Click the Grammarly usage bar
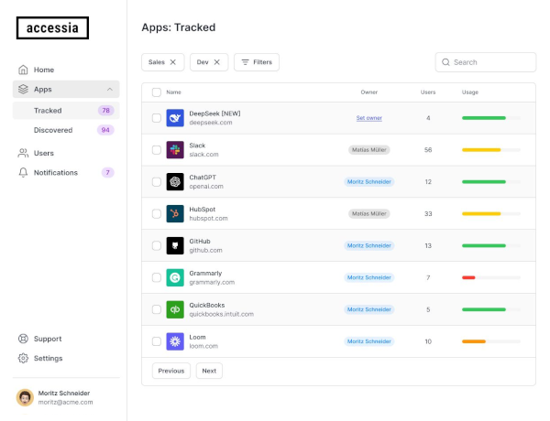 490,278
